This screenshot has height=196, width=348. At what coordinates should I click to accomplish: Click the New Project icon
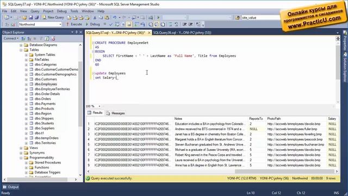point(7,17)
